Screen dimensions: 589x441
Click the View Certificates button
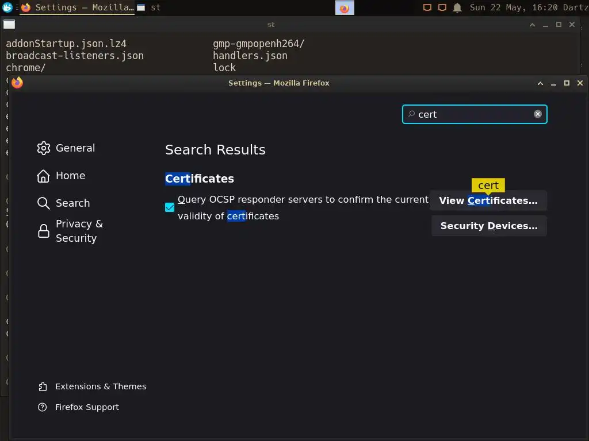tap(488, 200)
